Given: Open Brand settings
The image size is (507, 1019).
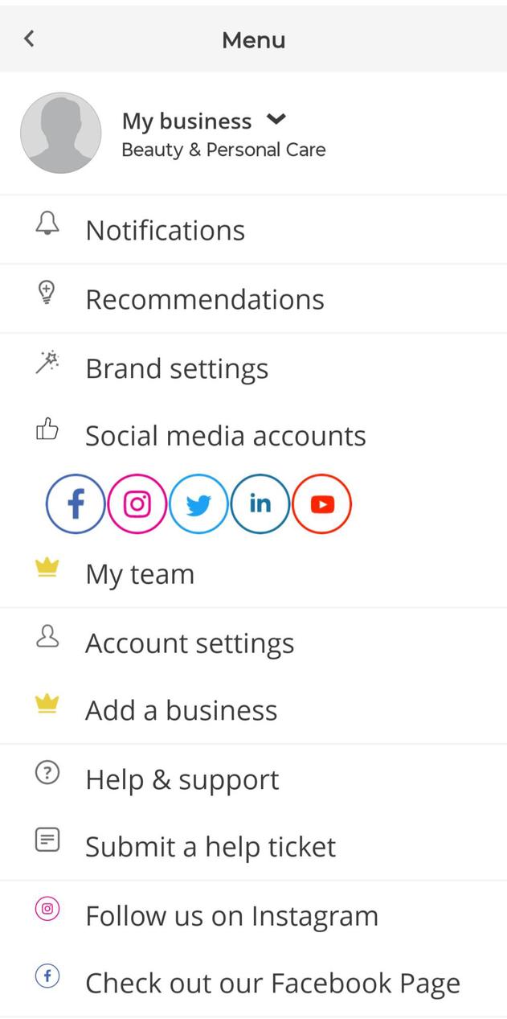Looking at the screenshot, I should [177, 368].
